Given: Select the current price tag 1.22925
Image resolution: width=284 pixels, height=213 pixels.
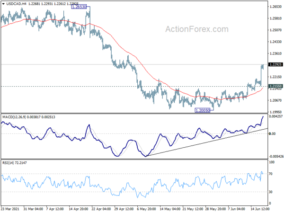Looking at the screenshot, I should [275, 64].
